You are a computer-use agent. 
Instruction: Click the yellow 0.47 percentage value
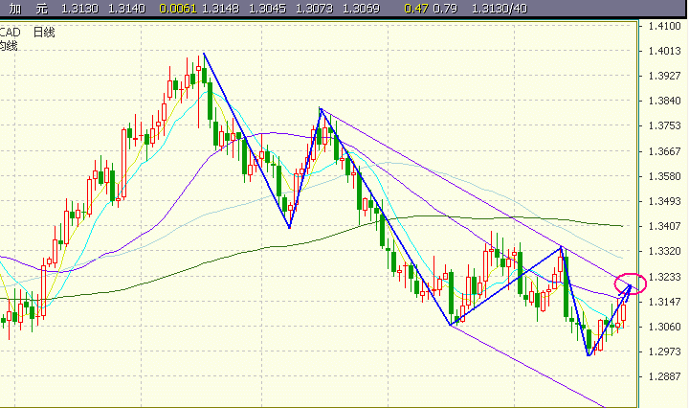[x=416, y=9]
